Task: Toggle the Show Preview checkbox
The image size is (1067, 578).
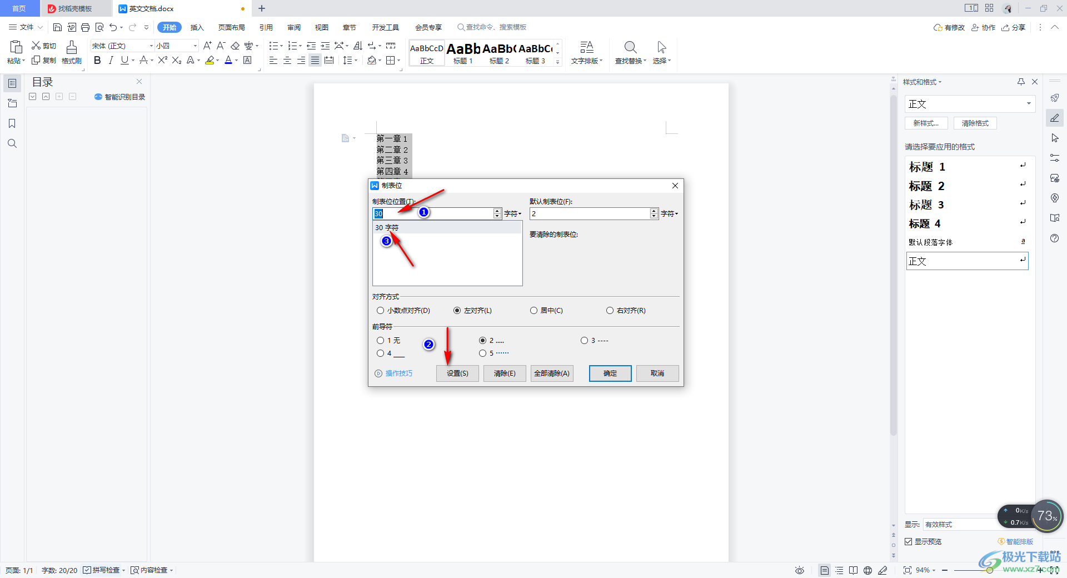Action: click(909, 541)
